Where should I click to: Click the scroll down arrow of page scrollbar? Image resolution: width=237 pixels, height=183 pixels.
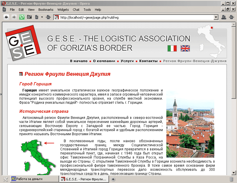234,173
